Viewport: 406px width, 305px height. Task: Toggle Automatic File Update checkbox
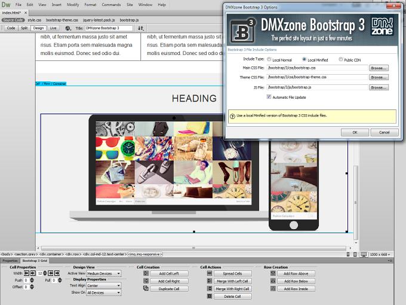pos(269,97)
